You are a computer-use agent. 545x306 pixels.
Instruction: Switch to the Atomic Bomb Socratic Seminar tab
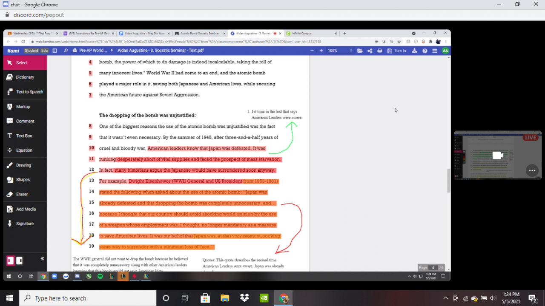(x=199, y=33)
